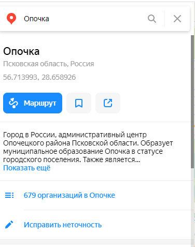Clear the Опочка search query
The width and height of the screenshot is (195, 247).
click(177, 19)
